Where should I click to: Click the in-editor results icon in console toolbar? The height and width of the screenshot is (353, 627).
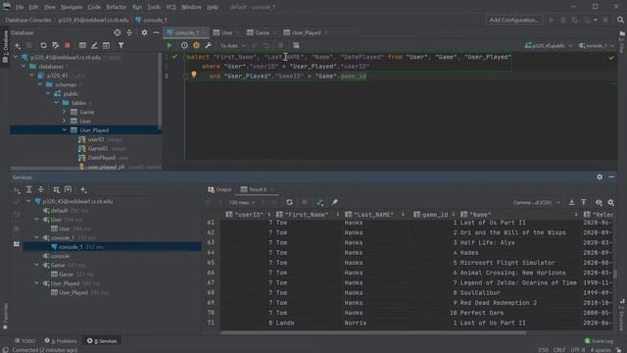(x=296, y=46)
